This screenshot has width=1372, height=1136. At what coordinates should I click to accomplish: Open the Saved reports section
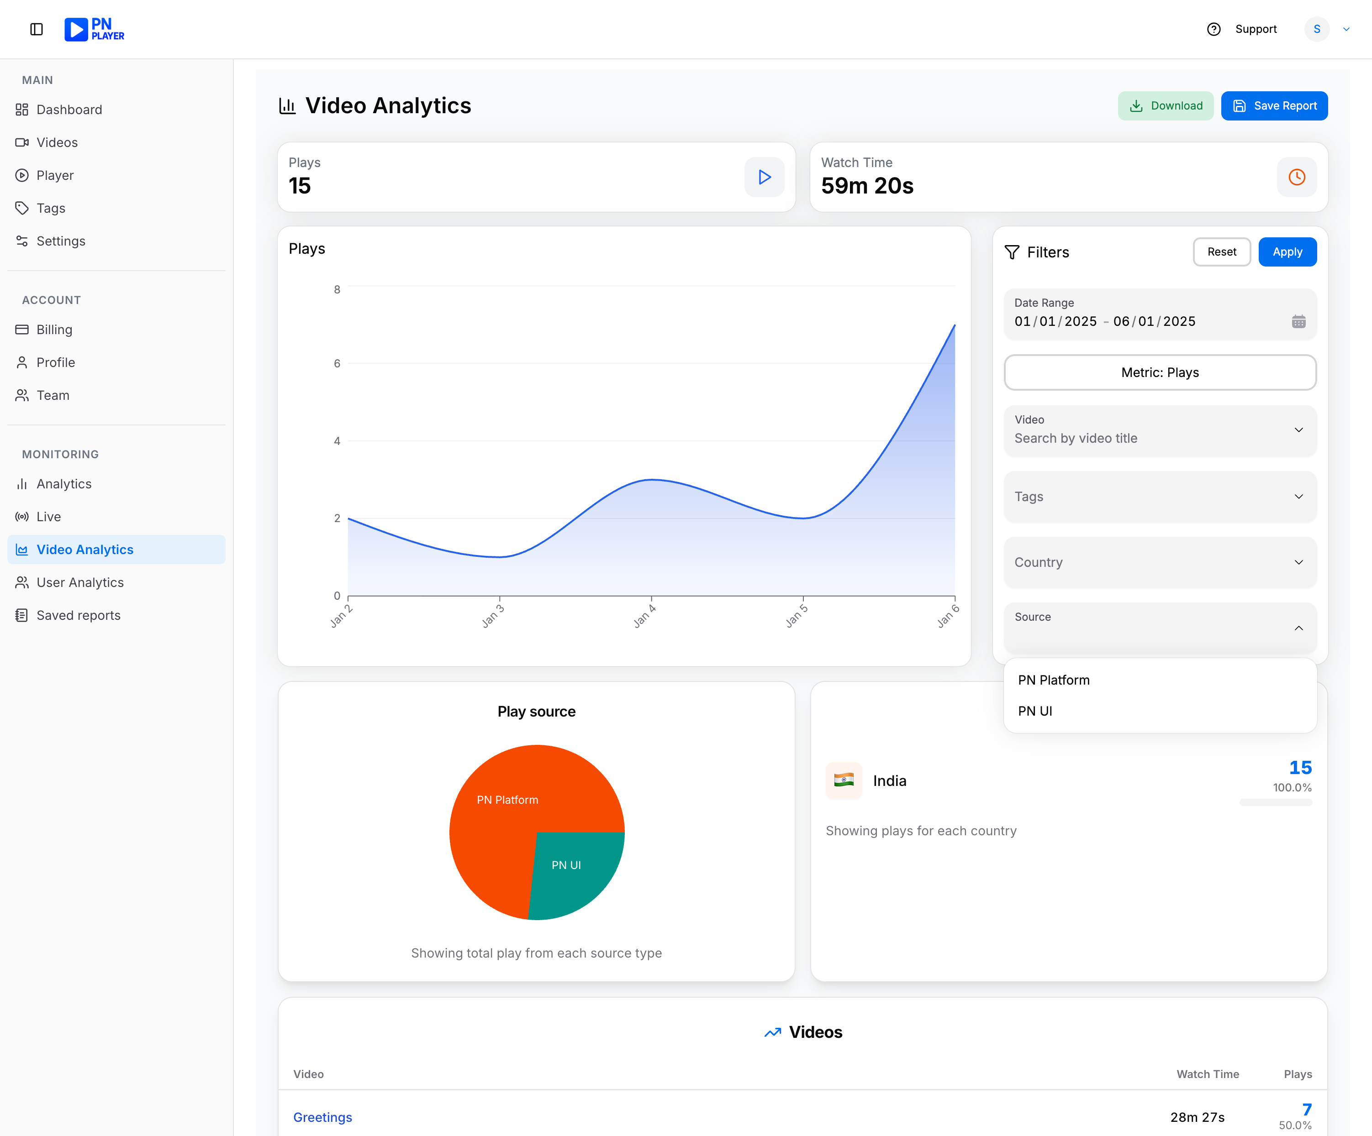point(79,615)
